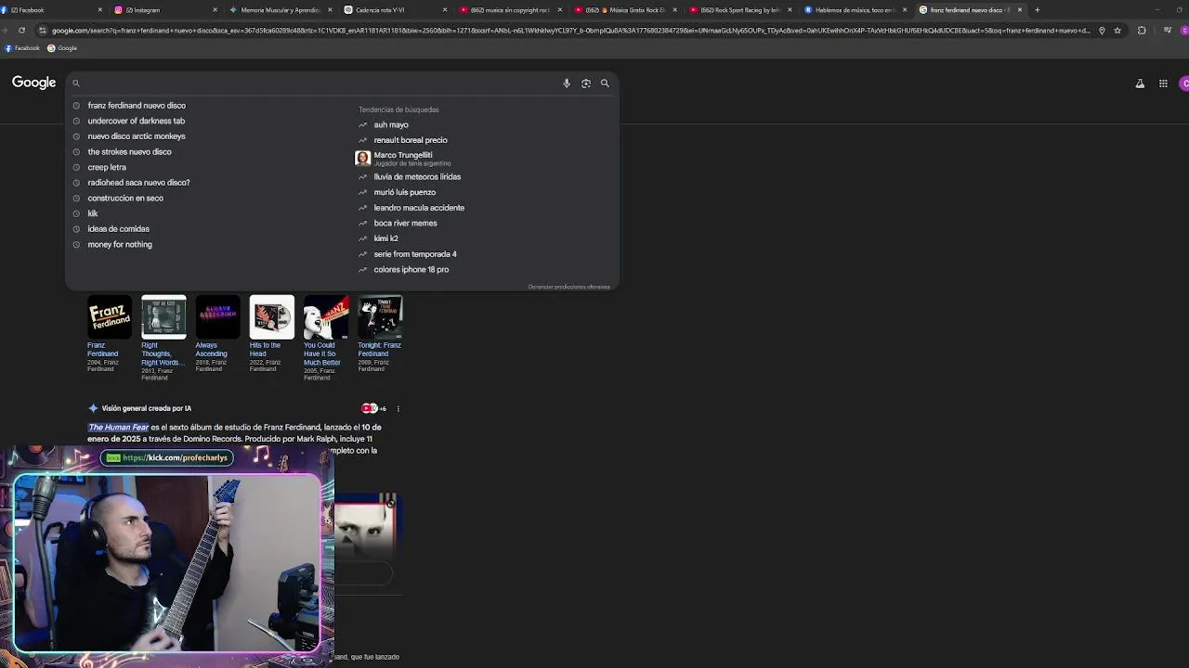1189x668 pixels.
Task: Open site info icon beside the URL
Action: click(43, 31)
